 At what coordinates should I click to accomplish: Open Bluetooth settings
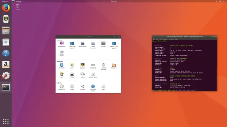click(x=61, y=66)
